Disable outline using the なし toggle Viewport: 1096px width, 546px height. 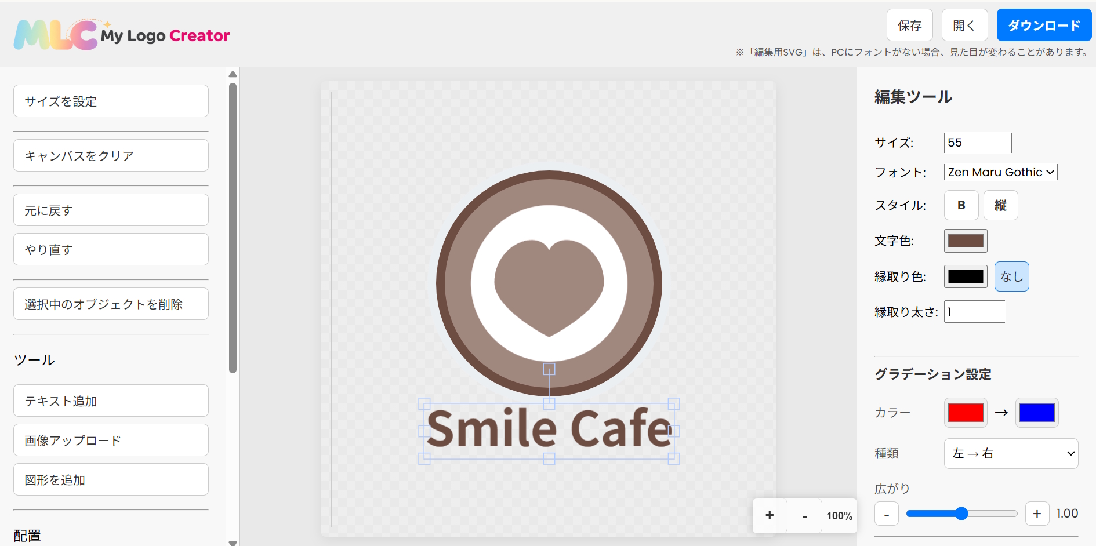coord(1011,276)
